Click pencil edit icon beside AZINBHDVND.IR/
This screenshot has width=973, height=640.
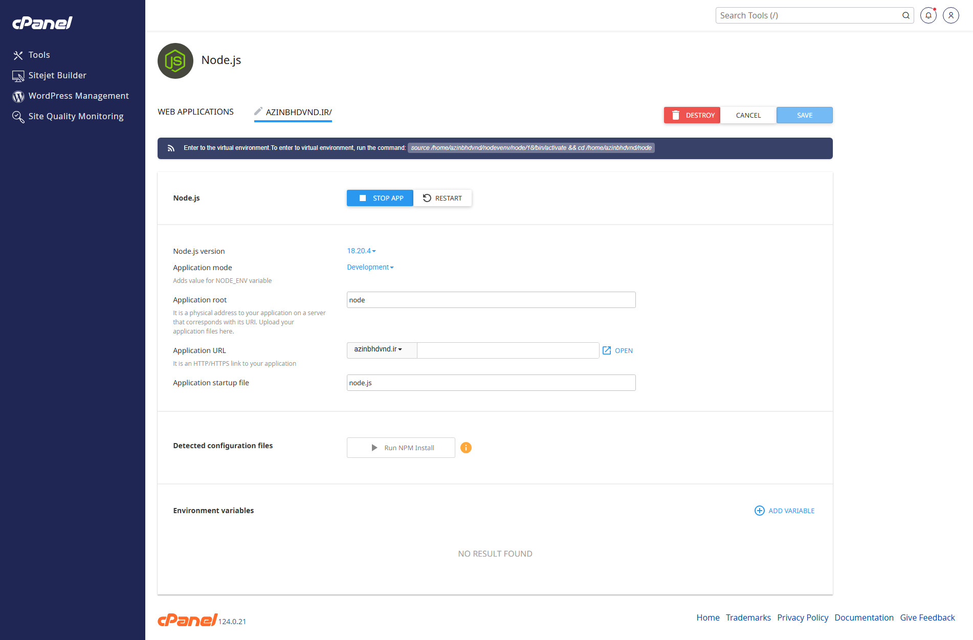(x=258, y=112)
